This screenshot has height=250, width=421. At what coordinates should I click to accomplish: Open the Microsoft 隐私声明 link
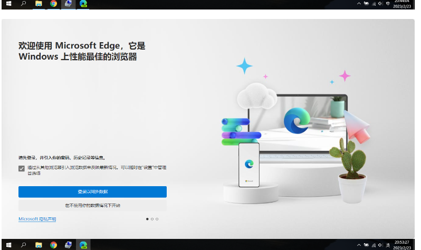click(x=37, y=219)
